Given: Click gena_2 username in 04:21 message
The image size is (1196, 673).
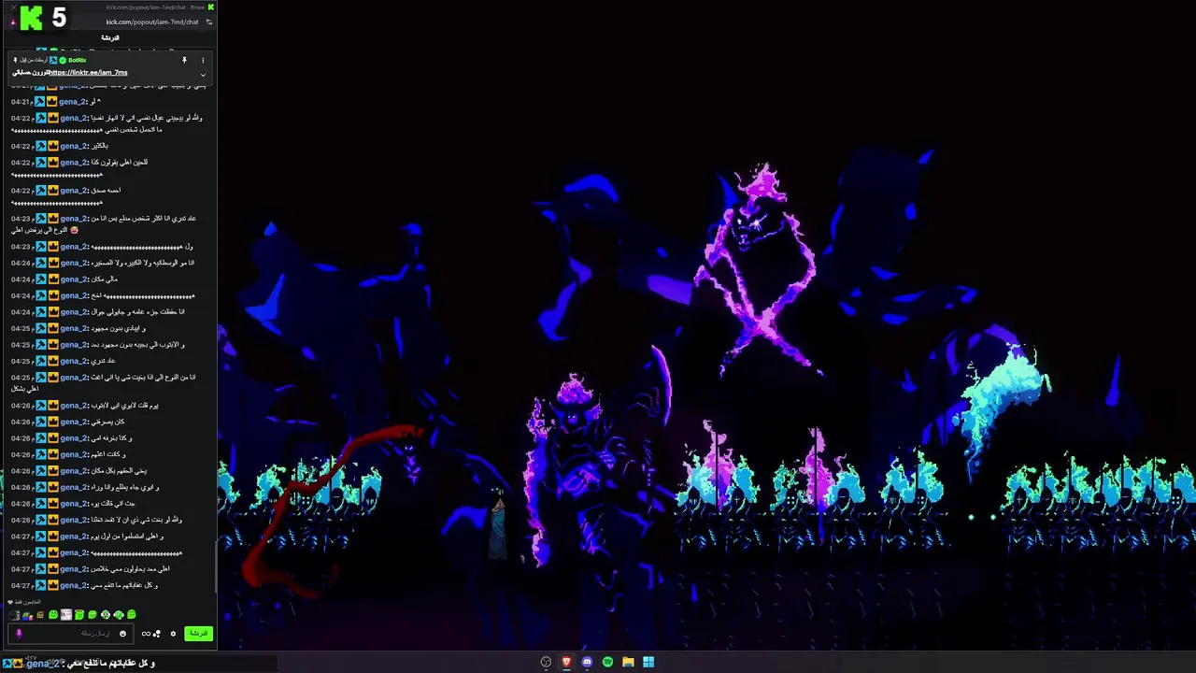Looking at the screenshot, I should coord(74,101).
